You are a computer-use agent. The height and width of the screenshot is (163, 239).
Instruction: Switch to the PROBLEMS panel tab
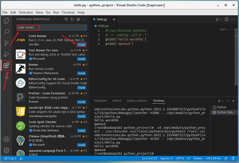point(100,101)
